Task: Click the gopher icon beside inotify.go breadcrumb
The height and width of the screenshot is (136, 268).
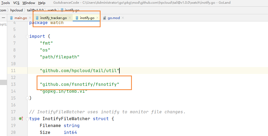Action: 62,10
